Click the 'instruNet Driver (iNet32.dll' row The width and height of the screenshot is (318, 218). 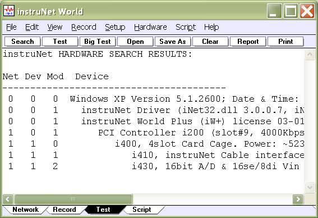click(153, 110)
